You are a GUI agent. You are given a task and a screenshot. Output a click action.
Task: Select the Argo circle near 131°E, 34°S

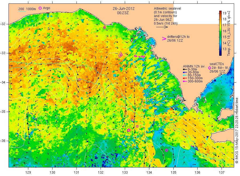pyautogui.click(x=79, y=79)
